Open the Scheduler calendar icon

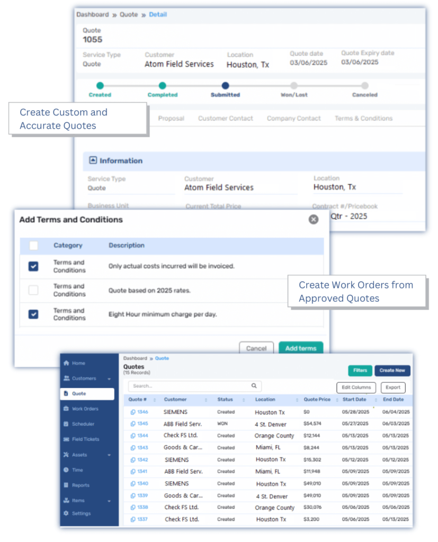tap(66, 424)
